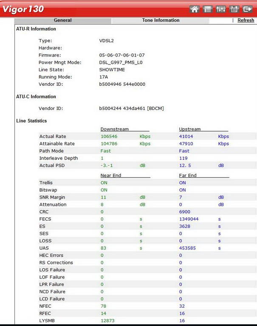Click the SHOWTIME line state value
The height and width of the screenshot is (326, 257).
pos(112,70)
